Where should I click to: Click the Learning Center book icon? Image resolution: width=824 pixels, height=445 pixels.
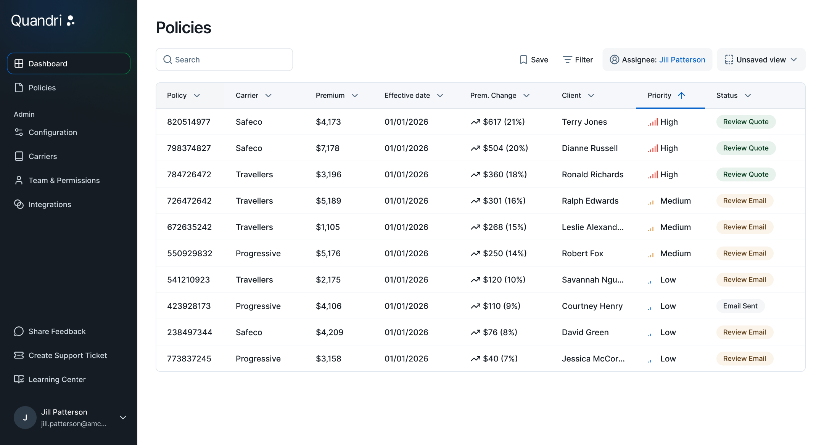pos(19,379)
